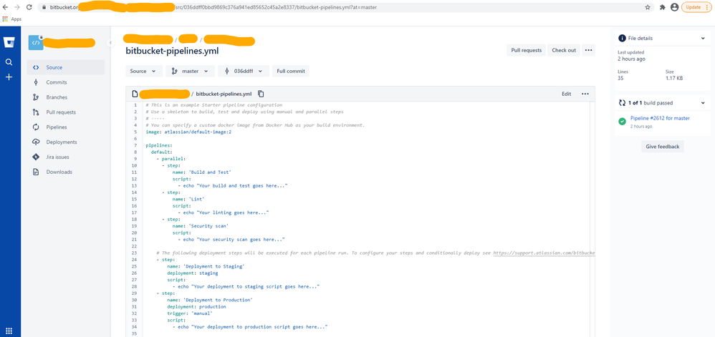This screenshot has height=337, width=715.
Task: Click the Commits icon in navigation
Action: click(x=36, y=82)
